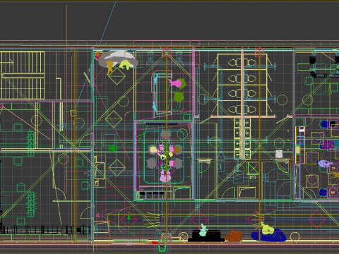339x254 pixels.
Task: Select the purple figure in the right room
Action: pos(327,145)
